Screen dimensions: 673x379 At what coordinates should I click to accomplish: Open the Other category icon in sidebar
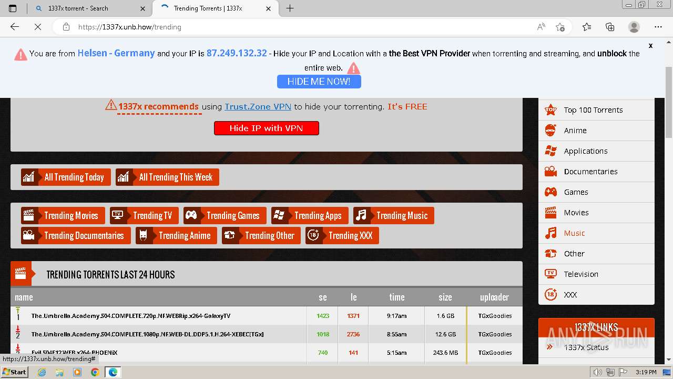[x=550, y=253]
